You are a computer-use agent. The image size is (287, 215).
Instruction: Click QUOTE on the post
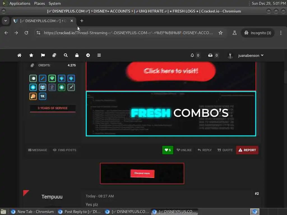225,150
